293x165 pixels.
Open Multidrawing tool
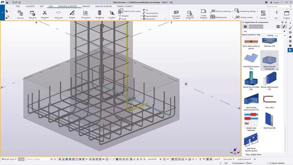[x=218, y=17]
